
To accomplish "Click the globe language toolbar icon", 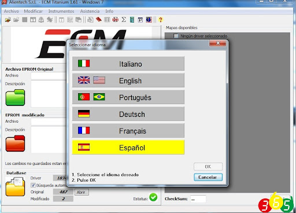I will (x=149, y=20).
